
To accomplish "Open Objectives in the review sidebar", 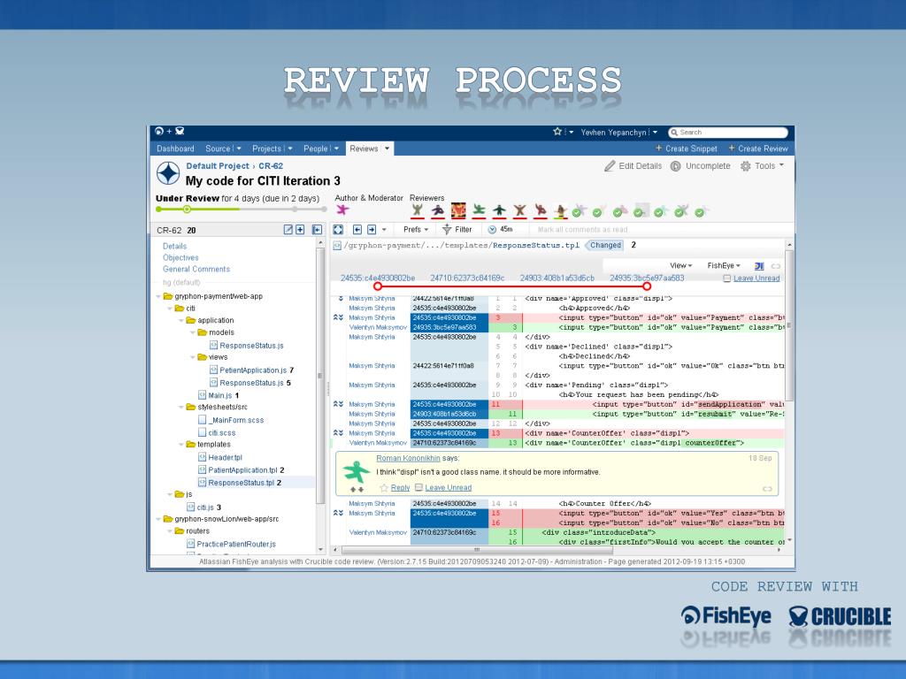I will click(180, 257).
